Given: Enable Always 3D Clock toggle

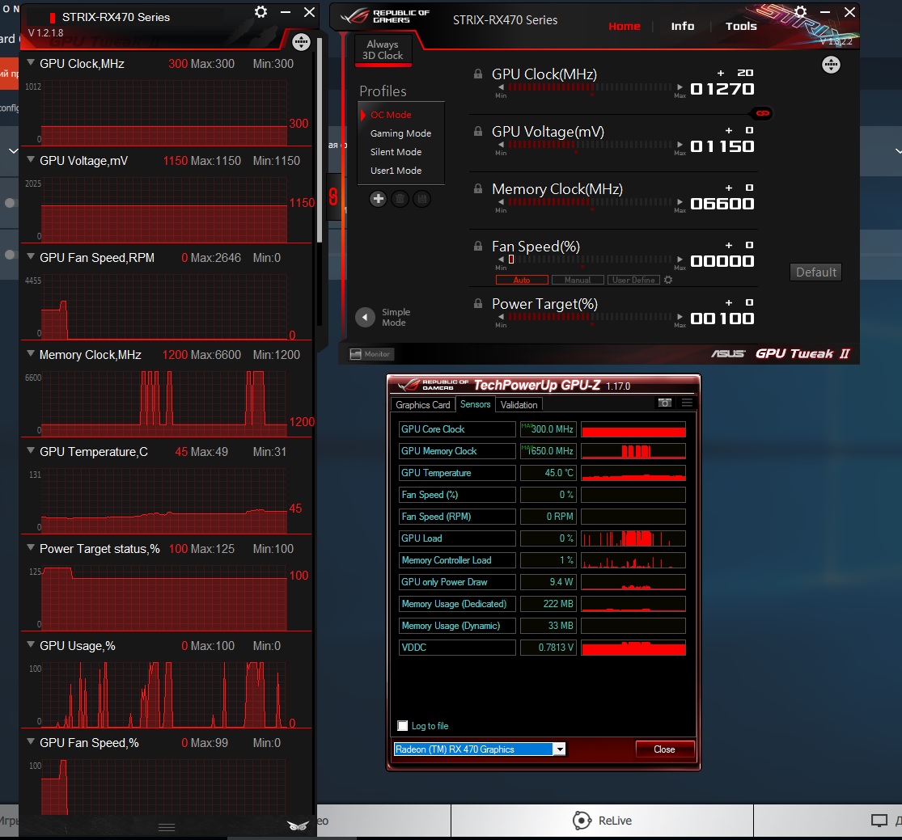Looking at the screenshot, I should click(383, 51).
